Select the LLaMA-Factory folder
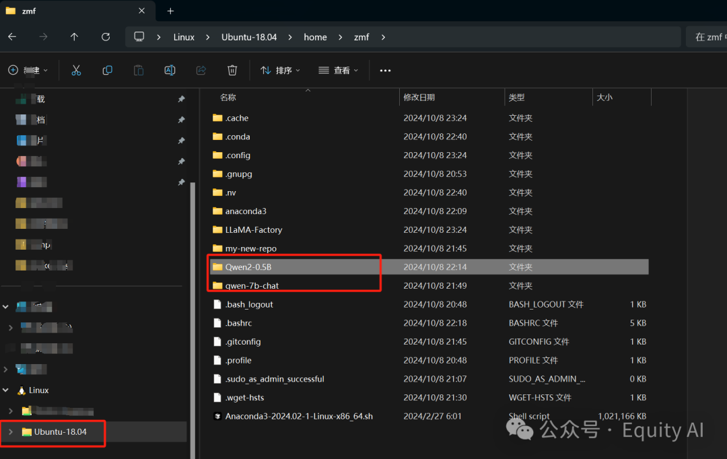 [x=253, y=230]
